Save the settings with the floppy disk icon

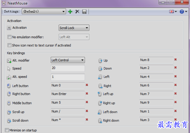(x=84, y=12)
